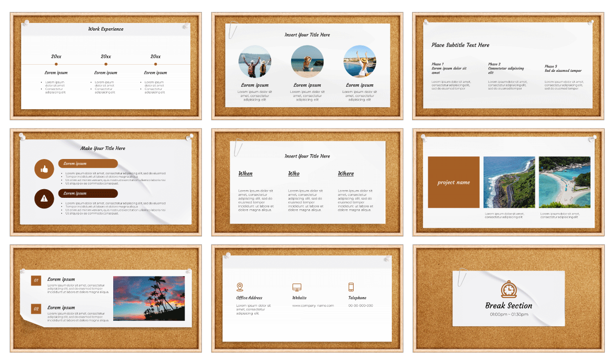The height and width of the screenshot is (364, 614).
Task: Open the Work Experience slide thumbnail
Action: tap(106, 66)
